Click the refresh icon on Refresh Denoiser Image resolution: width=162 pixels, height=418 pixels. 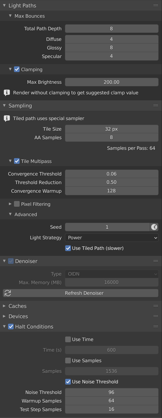point(8,293)
